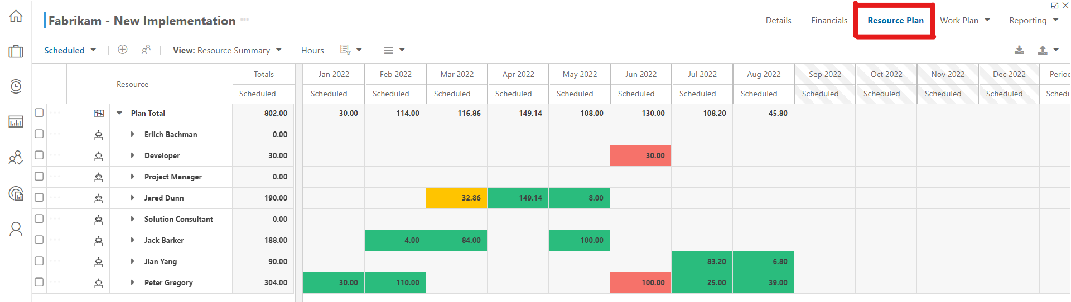The height and width of the screenshot is (302, 1071).
Task: Click the Hours toggle button
Action: coord(312,50)
